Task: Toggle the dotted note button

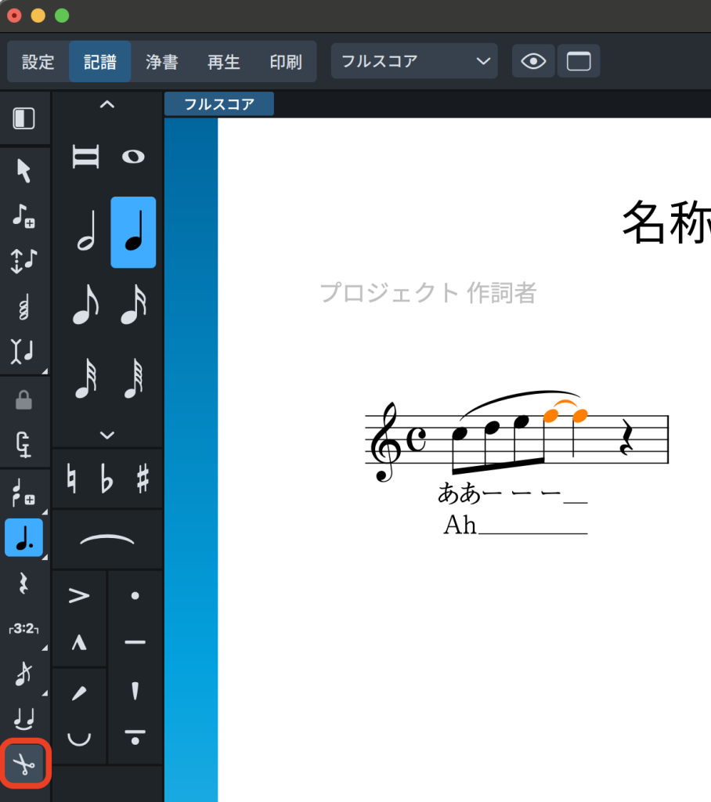Action: point(24,537)
